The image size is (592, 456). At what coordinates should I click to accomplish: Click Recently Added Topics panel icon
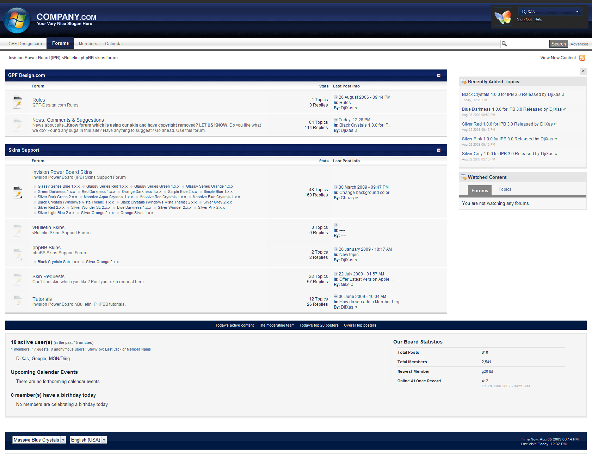(464, 81)
